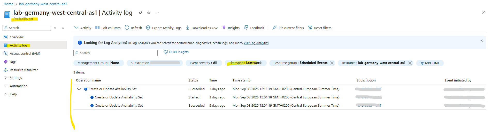Follow the Visit Log Analytics link

[x=256, y=43]
